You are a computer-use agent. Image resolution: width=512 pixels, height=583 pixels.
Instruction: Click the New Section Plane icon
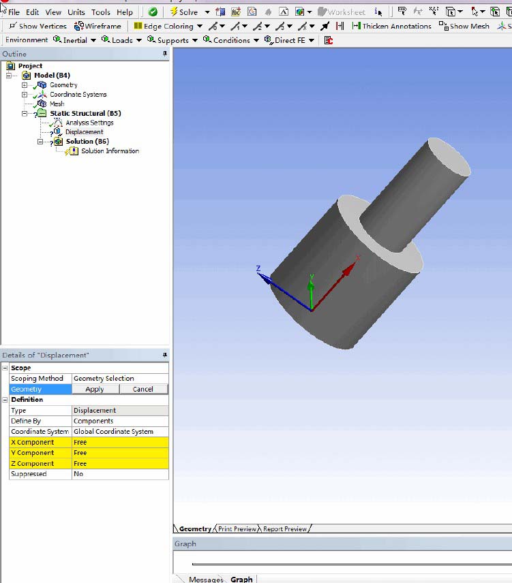click(x=220, y=12)
